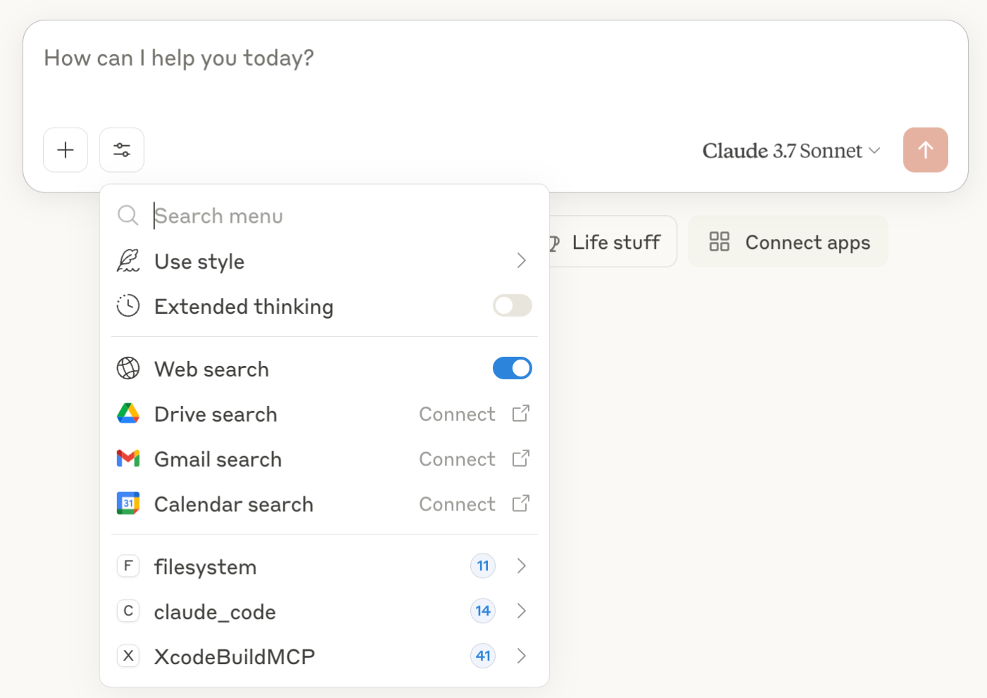Click the Google Calendar icon
Viewport: 987px width, 698px height.
[x=128, y=503]
